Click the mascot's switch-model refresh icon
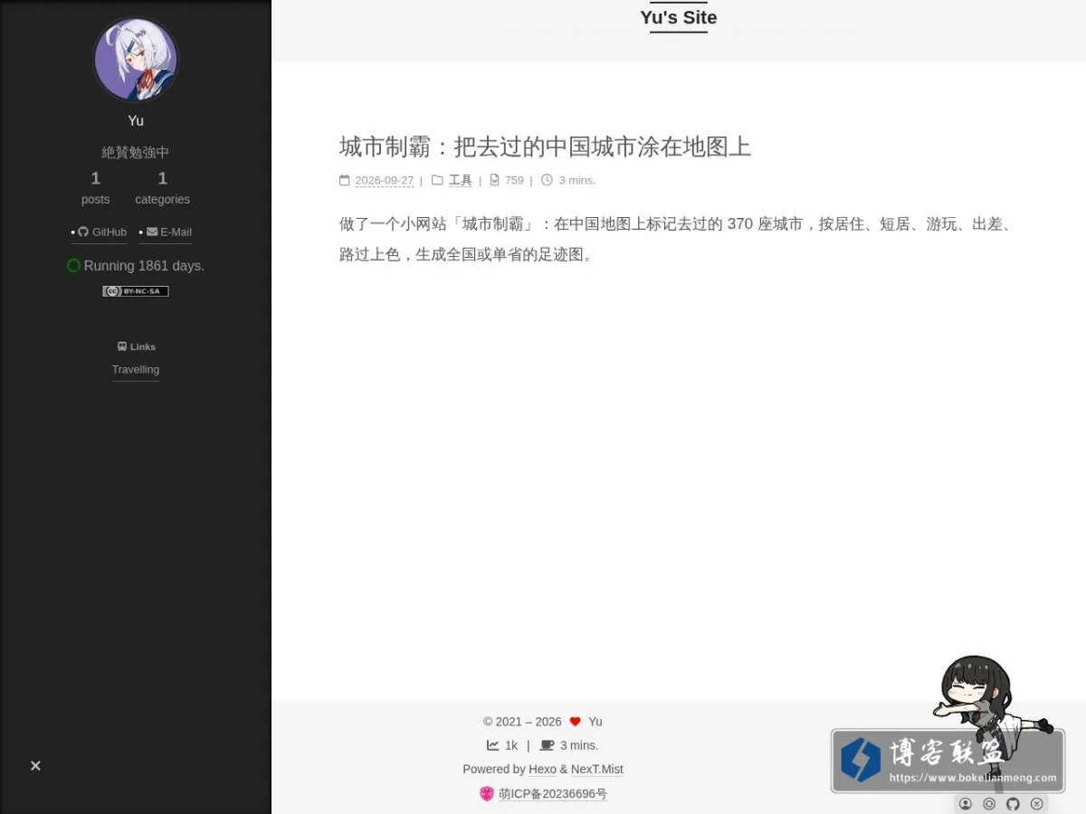 pyautogui.click(x=989, y=804)
